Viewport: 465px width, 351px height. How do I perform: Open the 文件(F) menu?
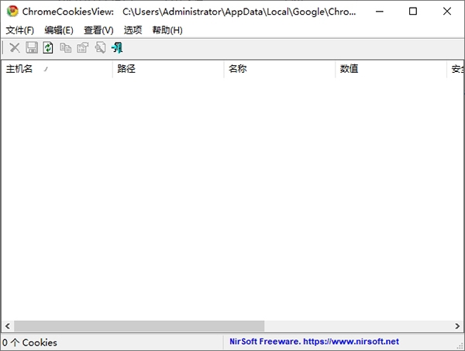point(20,30)
